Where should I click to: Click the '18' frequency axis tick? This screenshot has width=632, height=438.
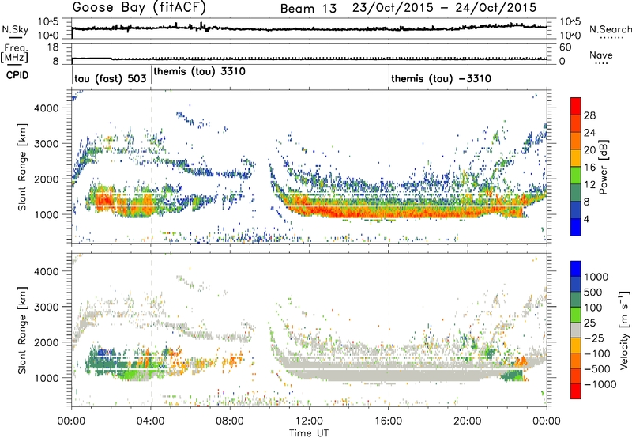coord(52,47)
